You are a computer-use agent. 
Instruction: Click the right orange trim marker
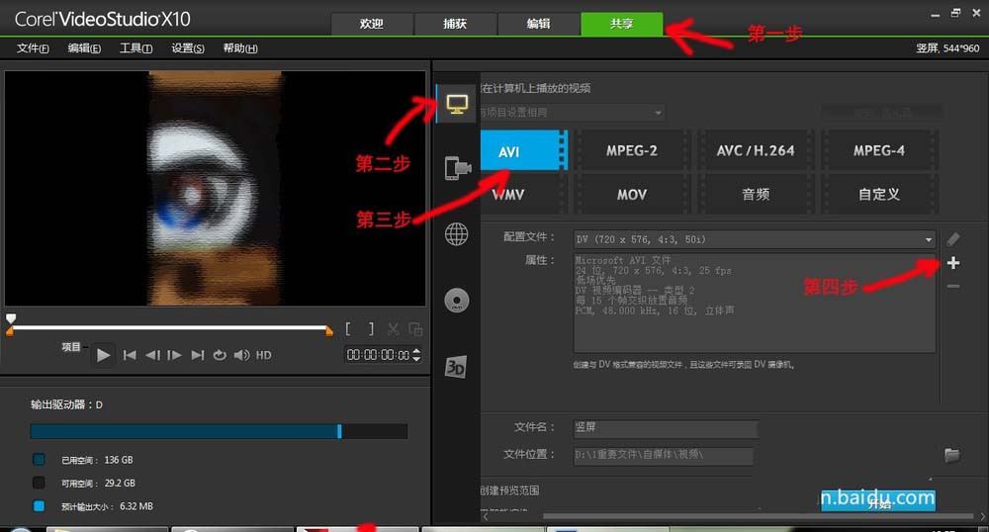point(329,330)
